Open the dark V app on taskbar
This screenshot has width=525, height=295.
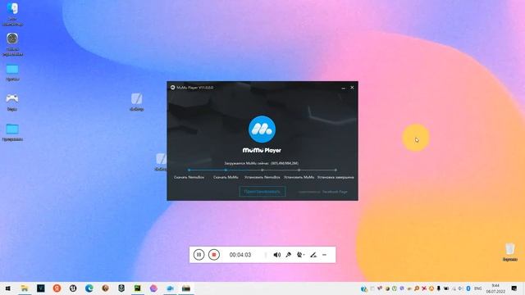[x=41, y=288]
